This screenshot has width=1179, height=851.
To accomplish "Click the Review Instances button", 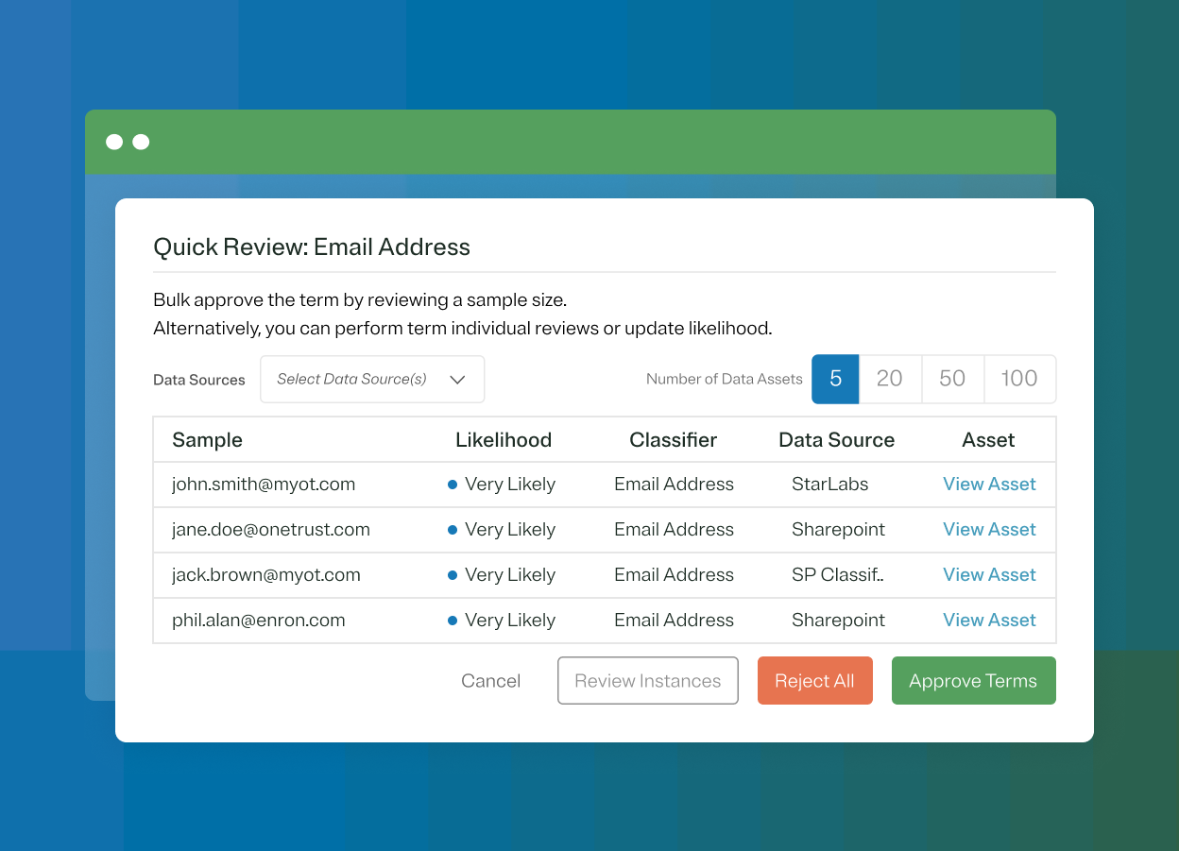I will pos(647,680).
